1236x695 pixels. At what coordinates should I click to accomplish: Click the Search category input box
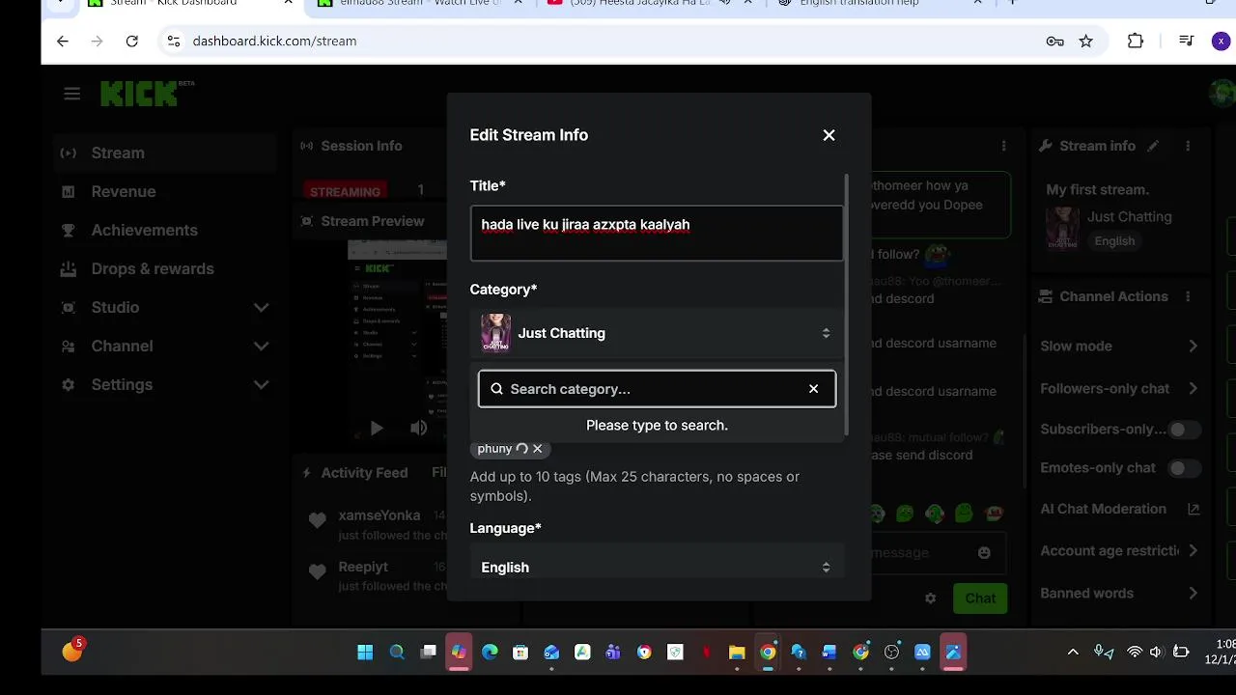(x=657, y=389)
